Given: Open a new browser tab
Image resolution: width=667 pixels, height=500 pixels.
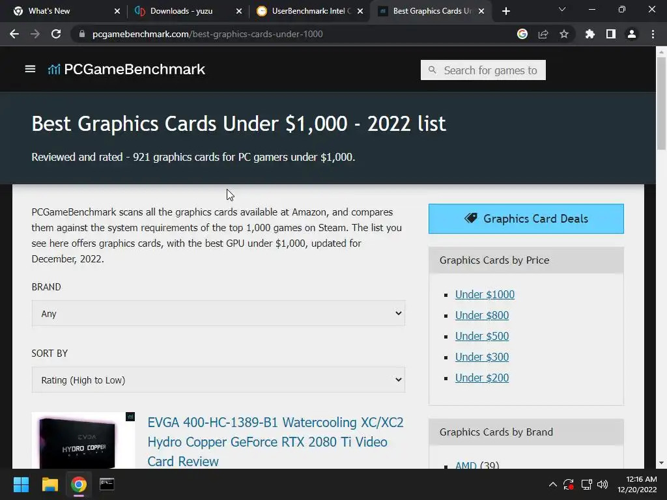Looking at the screenshot, I should coord(505,11).
